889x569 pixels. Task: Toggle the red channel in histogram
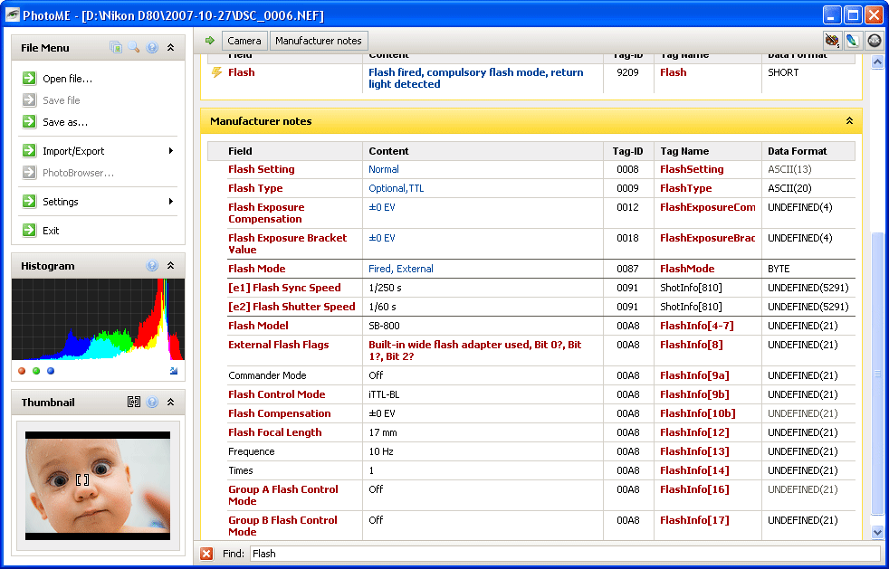click(x=22, y=371)
